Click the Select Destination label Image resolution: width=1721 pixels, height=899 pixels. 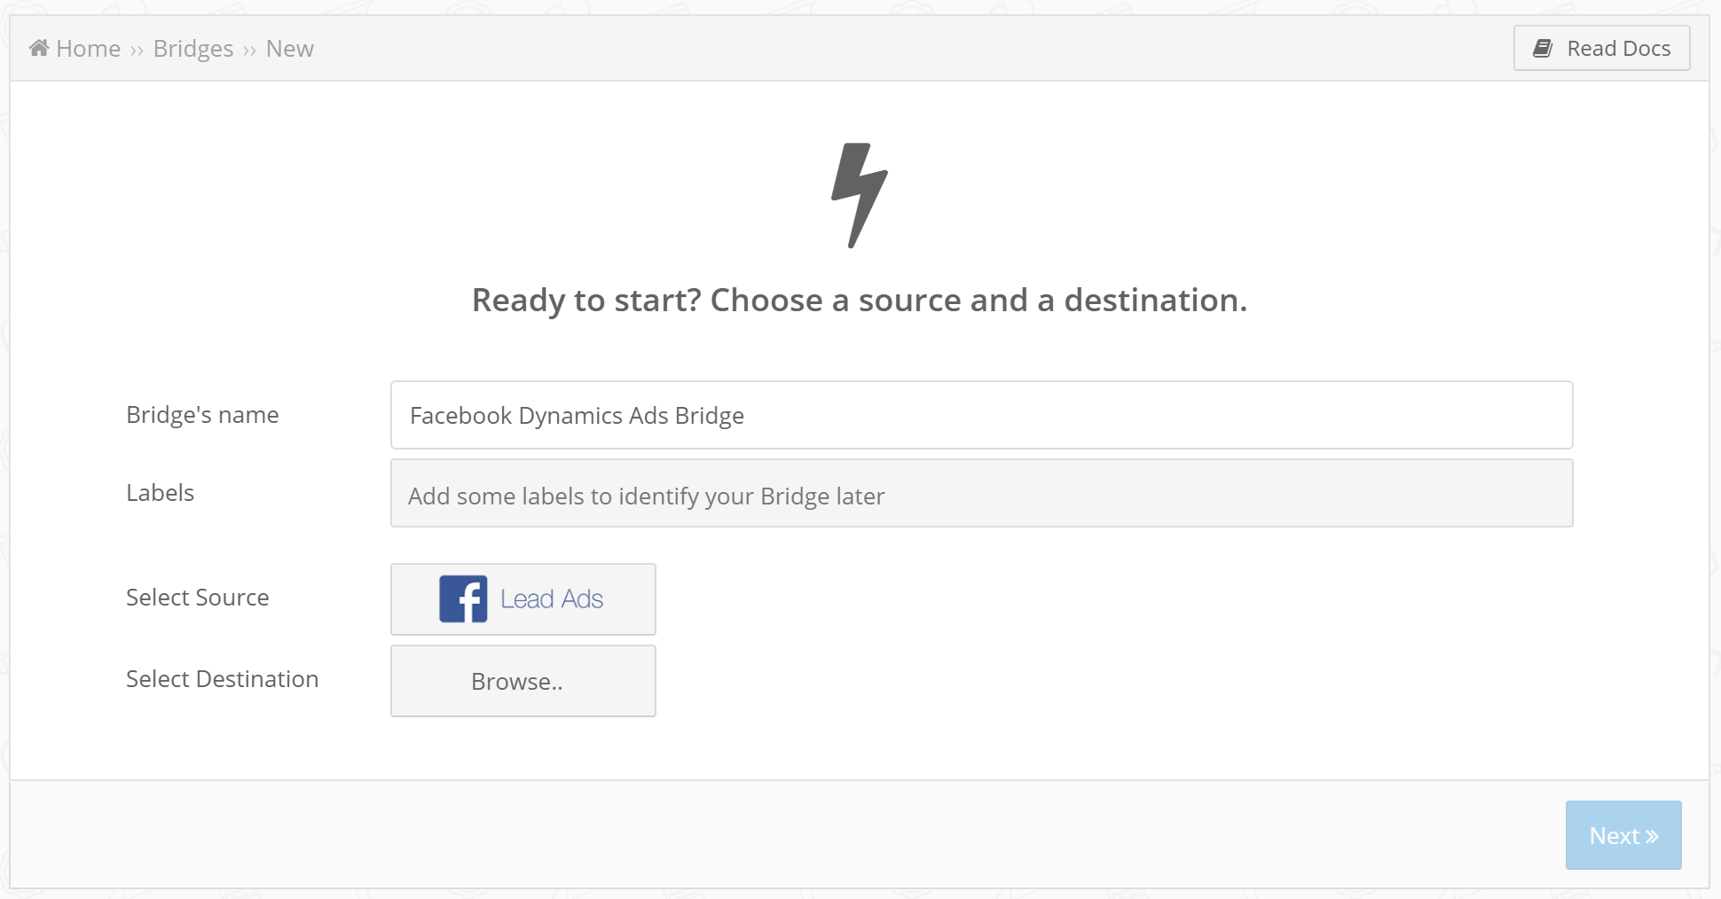pos(222,679)
